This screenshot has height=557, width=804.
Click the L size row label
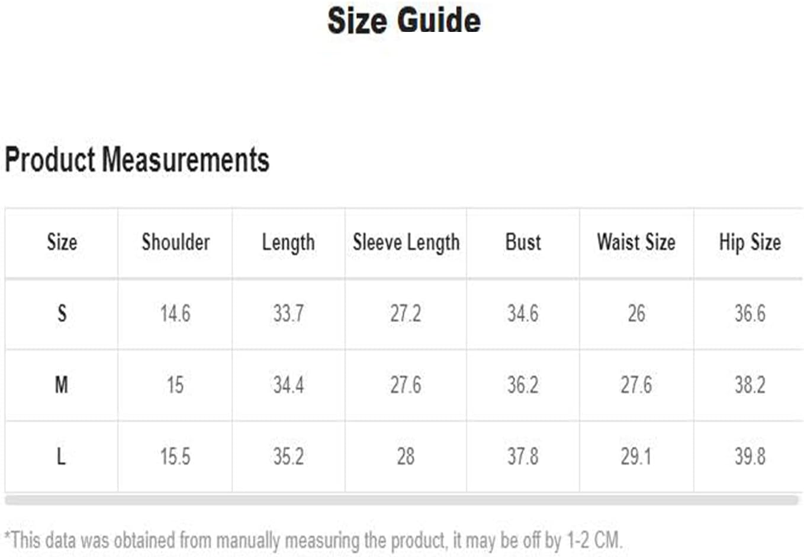[x=61, y=456]
